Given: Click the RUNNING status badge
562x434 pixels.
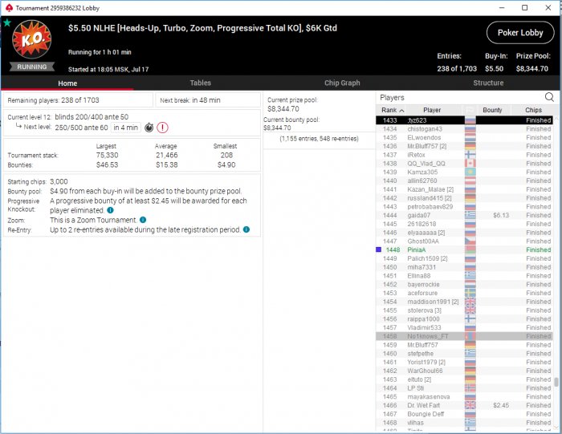Looking at the screenshot, I should (x=32, y=67).
